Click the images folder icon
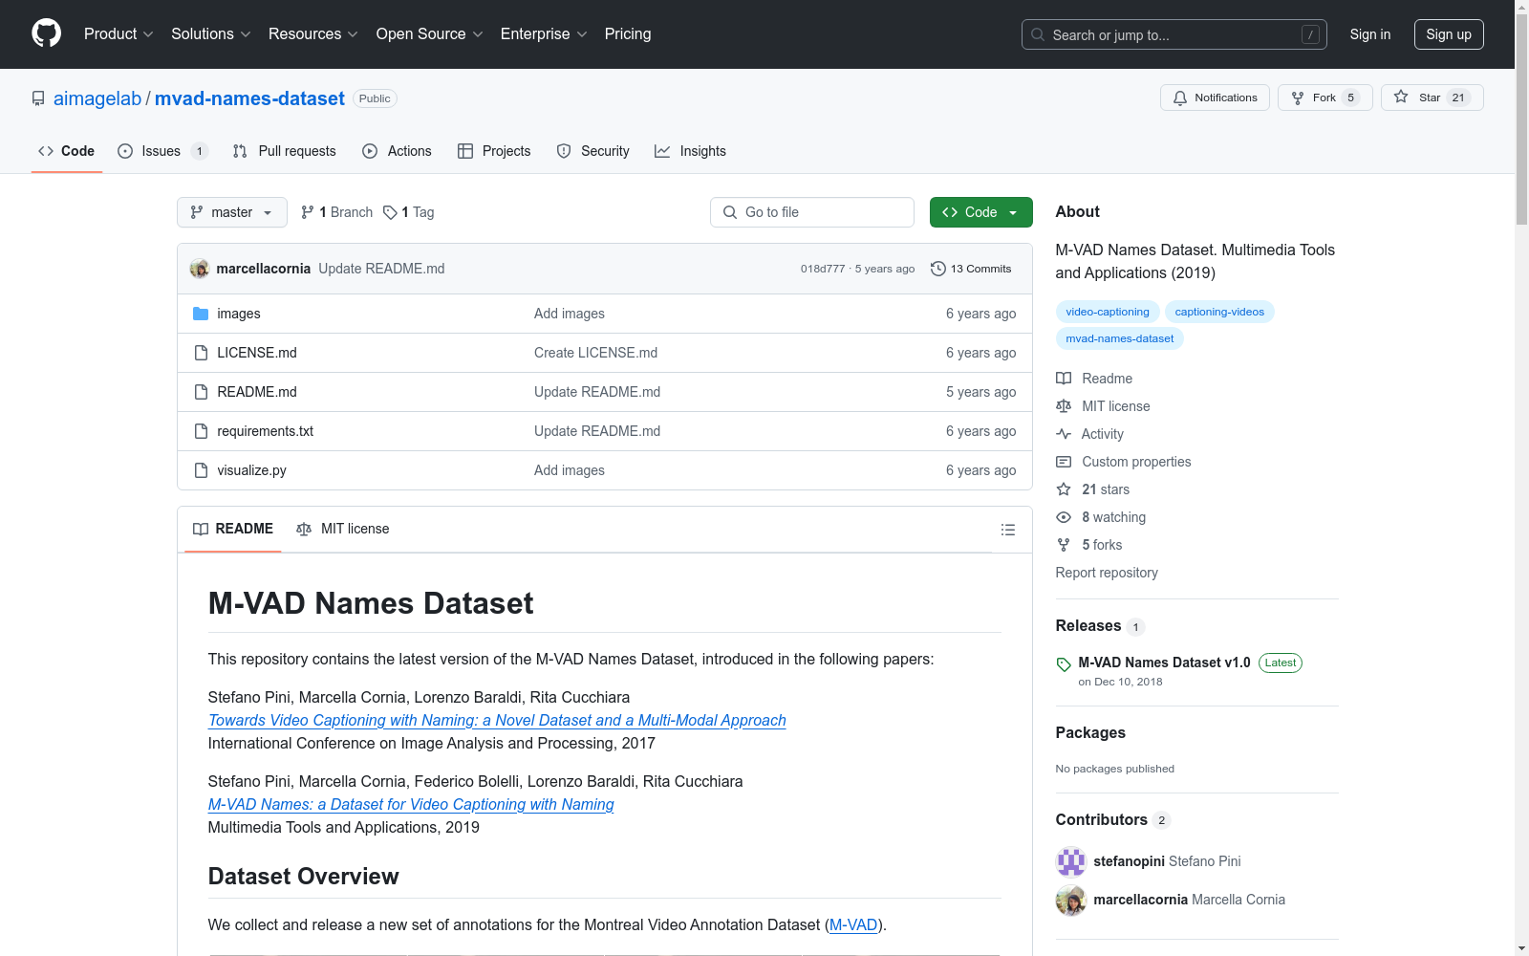 pyautogui.click(x=201, y=314)
